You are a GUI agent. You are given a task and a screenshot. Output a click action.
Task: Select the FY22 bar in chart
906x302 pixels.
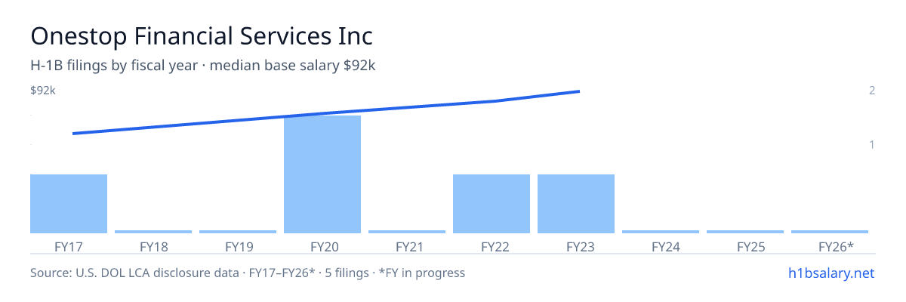coord(492,204)
